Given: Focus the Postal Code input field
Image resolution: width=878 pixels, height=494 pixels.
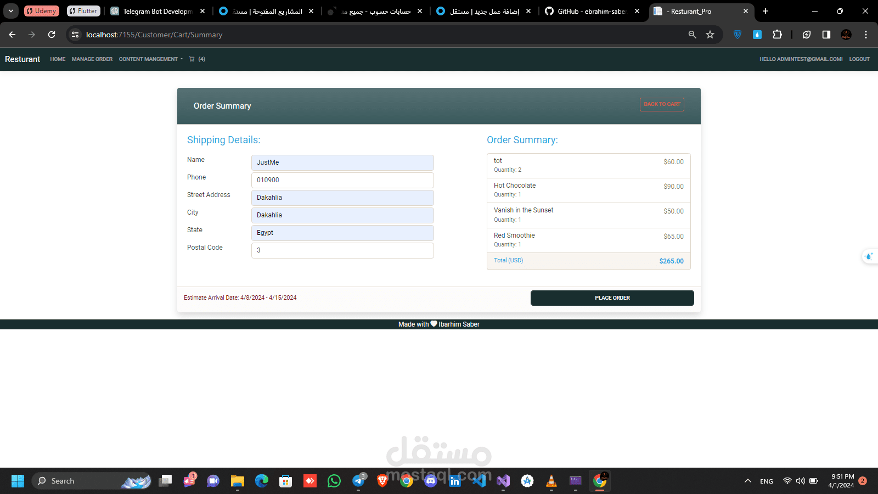Looking at the screenshot, I should point(342,250).
